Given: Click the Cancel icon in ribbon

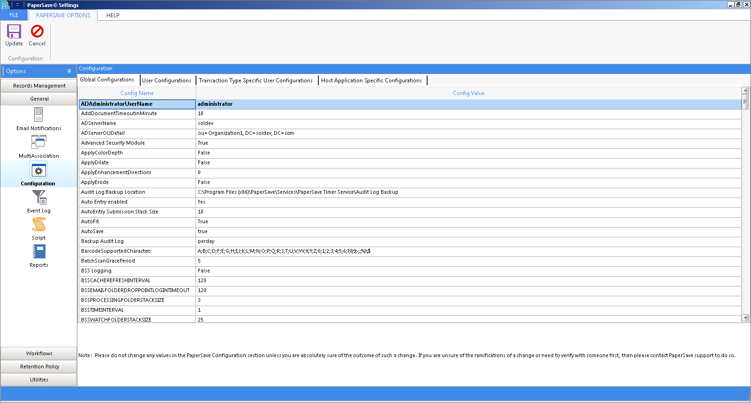Looking at the screenshot, I should click(37, 31).
